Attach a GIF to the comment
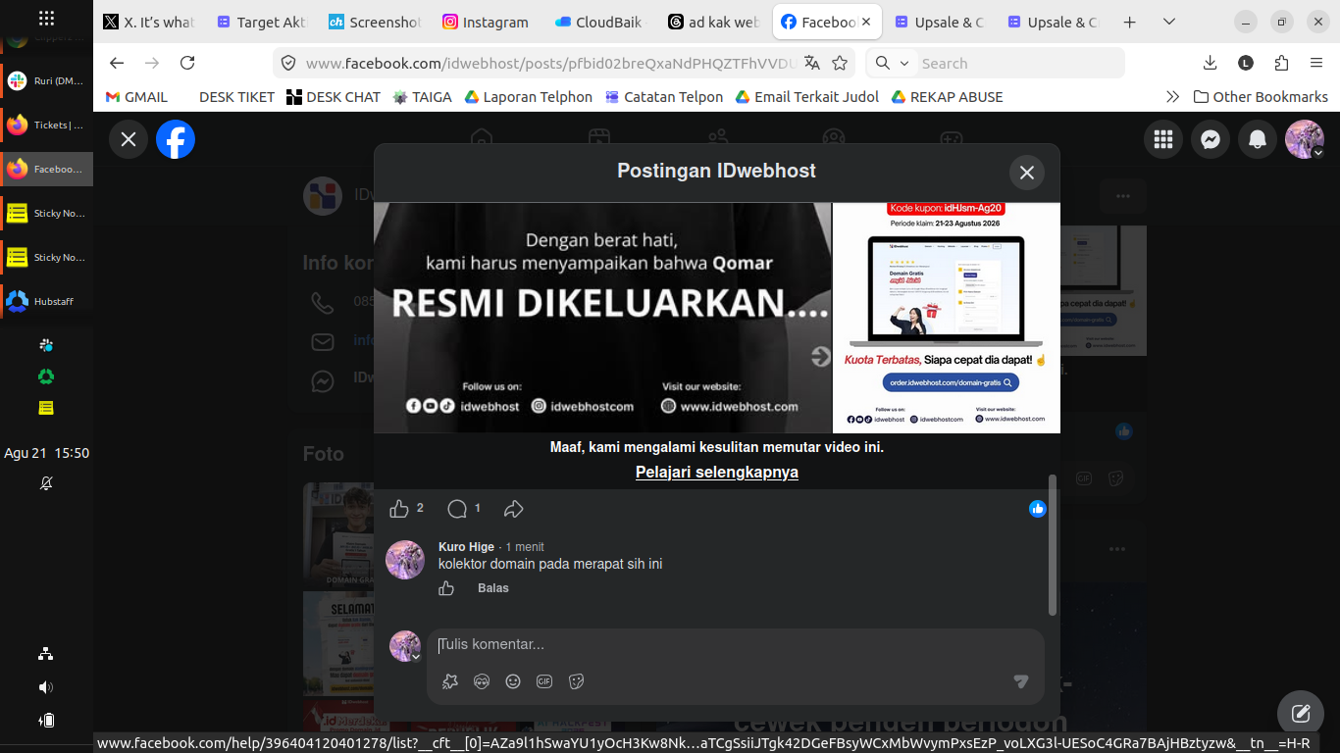Viewport: 1340px width, 753px height. click(544, 681)
